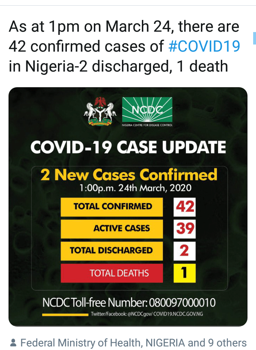This screenshot has height=350, width=256.
Task: Open the tagged Federal Ministry of Health link
Action: pos(103,343)
